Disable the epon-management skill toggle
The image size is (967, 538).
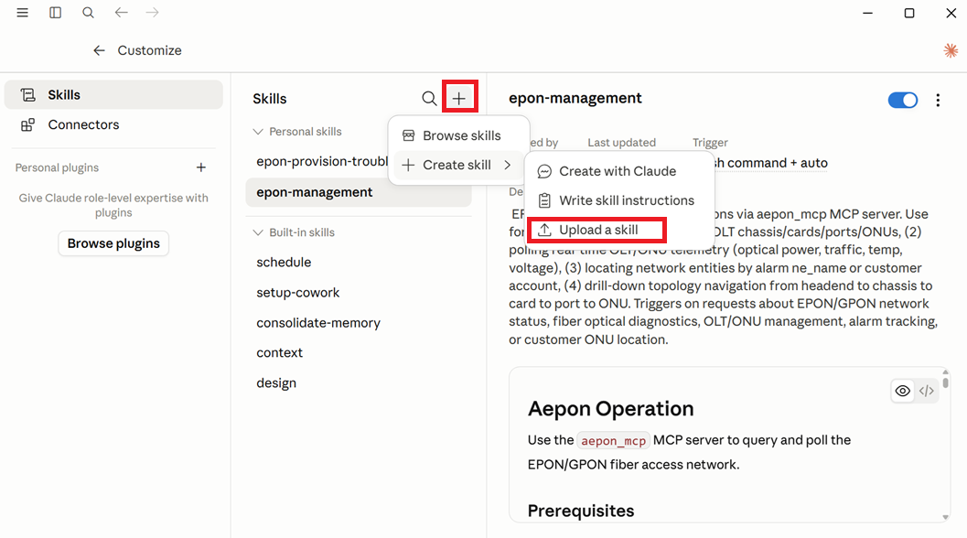pyautogui.click(x=903, y=100)
